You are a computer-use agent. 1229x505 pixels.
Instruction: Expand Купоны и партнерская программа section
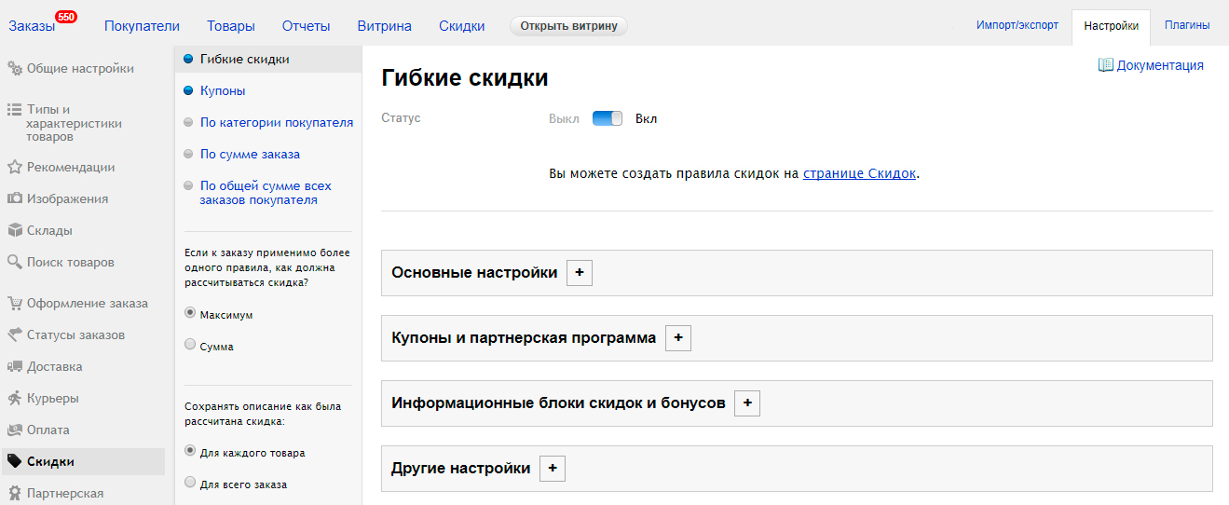pyautogui.click(x=678, y=338)
